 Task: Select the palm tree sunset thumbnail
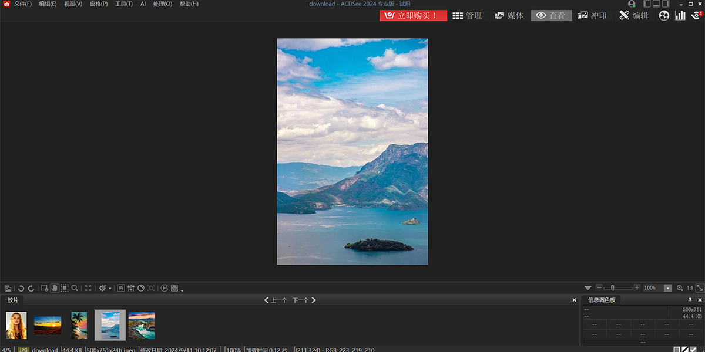[x=79, y=325]
